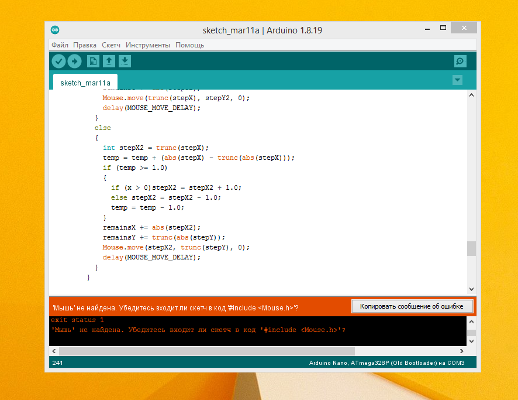Screen dimensions: 518x400
Task: Select the sketch_mar11a tab
Action: (x=85, y=83)
